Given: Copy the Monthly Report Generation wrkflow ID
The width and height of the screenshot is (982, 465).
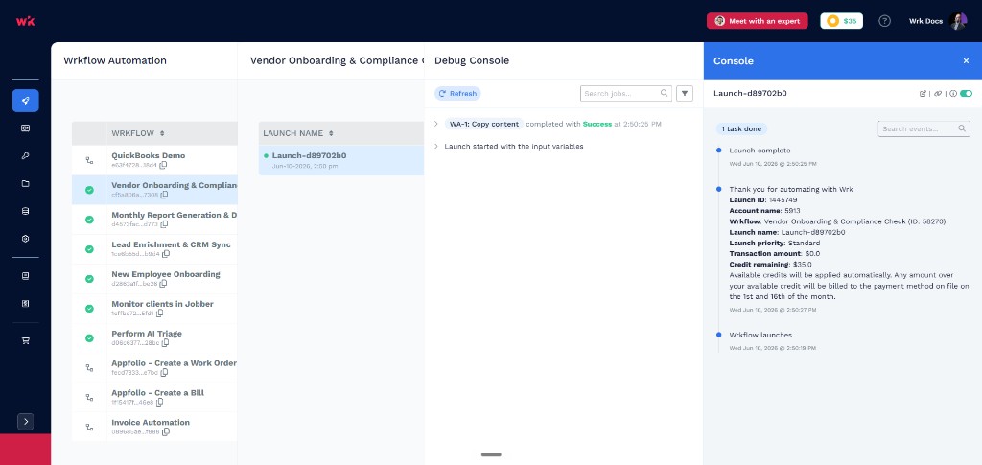Looking at the screenshot, I should click(x=164, y=224).
